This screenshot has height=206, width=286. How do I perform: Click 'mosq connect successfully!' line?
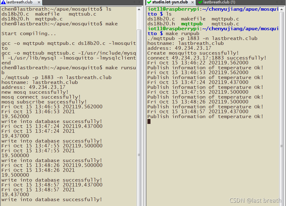click(x=41, y=97)
